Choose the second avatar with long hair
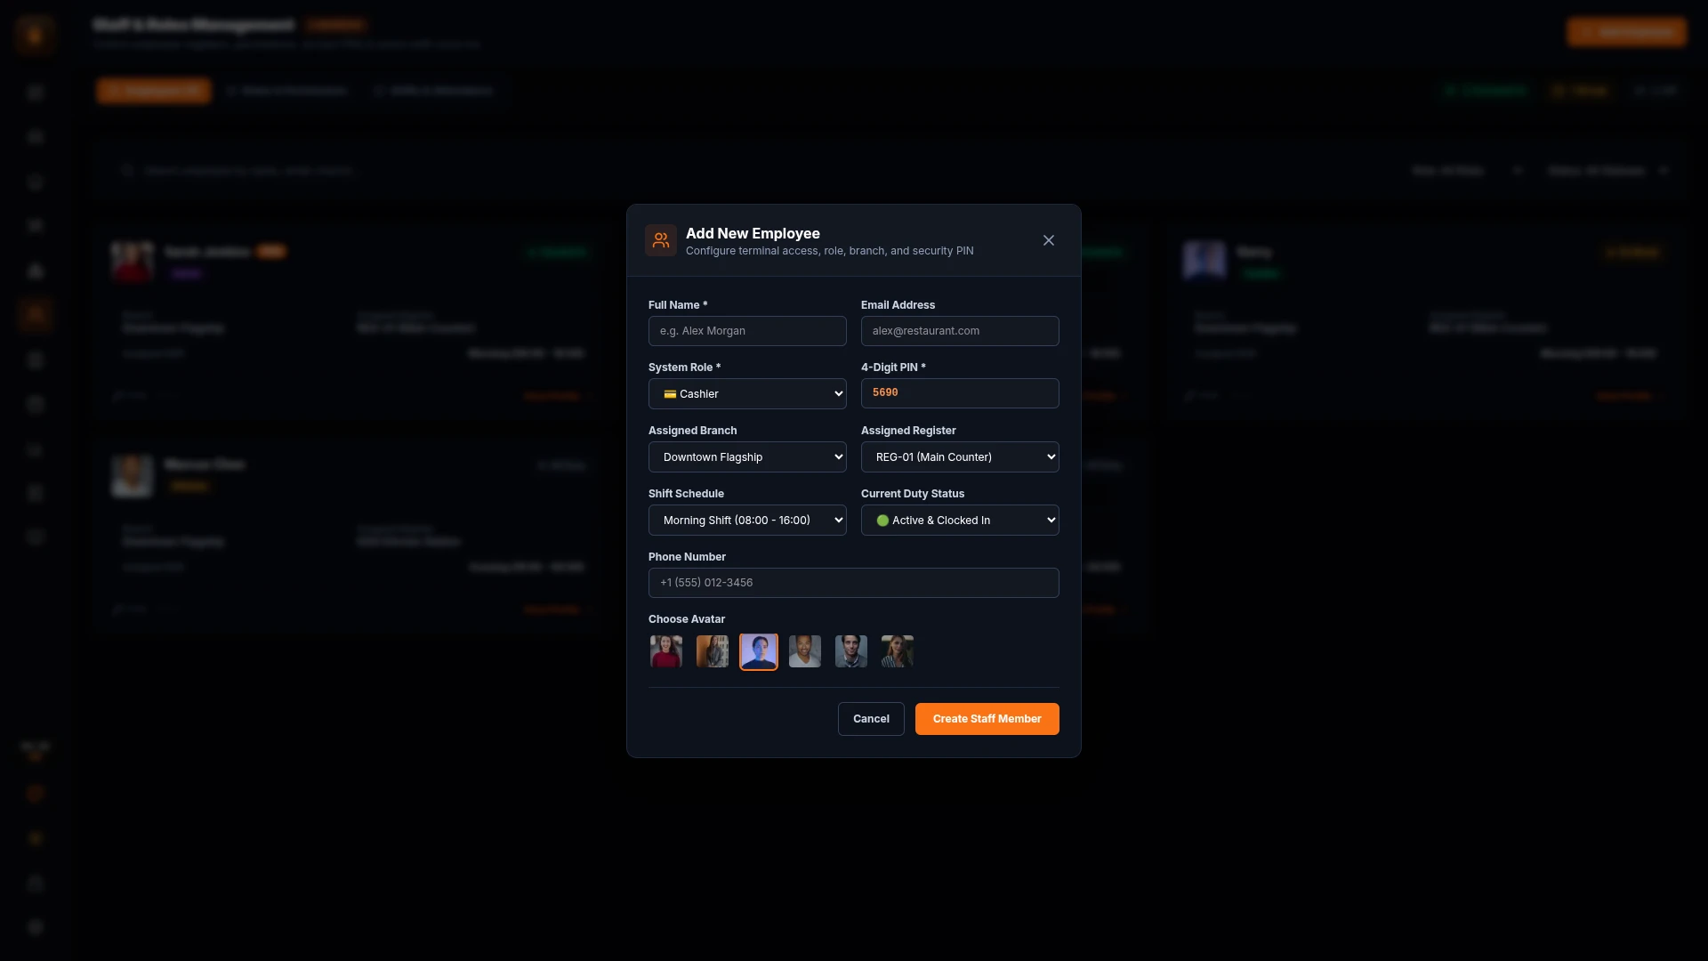 713,651
